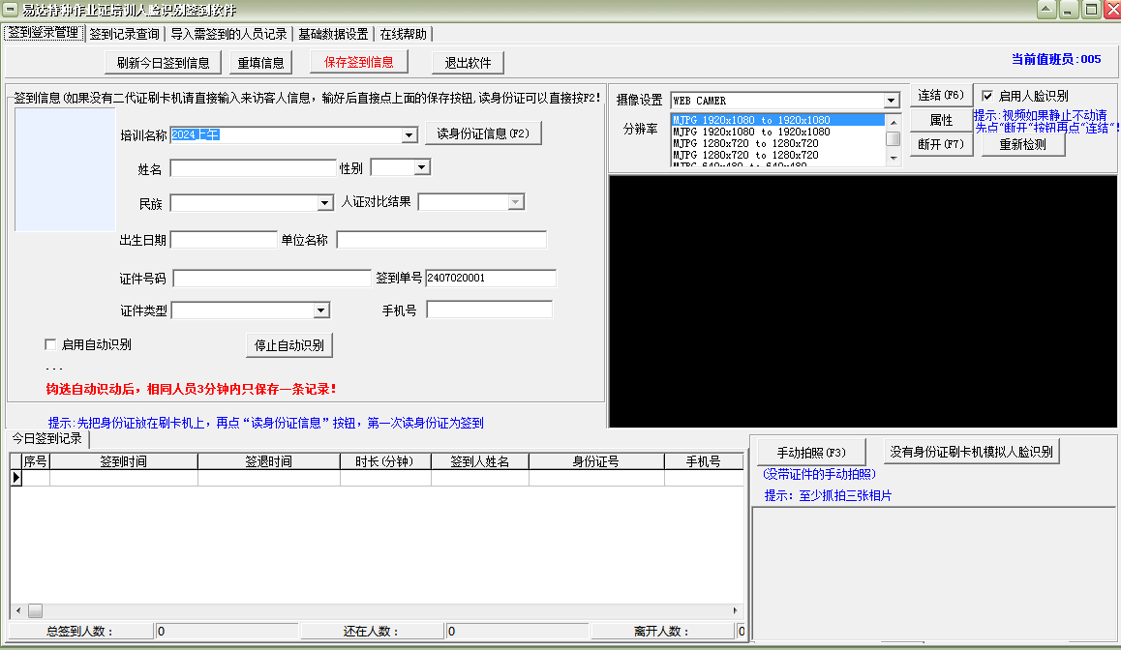Click the 签到时间 column header

click(x=124, y=461)
